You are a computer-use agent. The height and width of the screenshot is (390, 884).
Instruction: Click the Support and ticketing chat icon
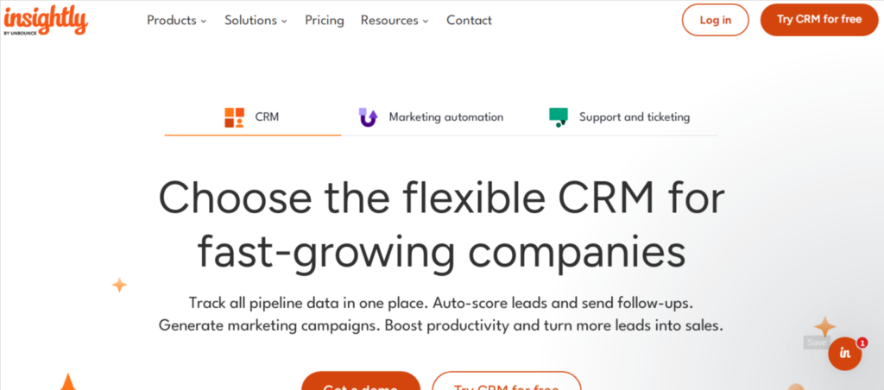click(x=559, y=117)
